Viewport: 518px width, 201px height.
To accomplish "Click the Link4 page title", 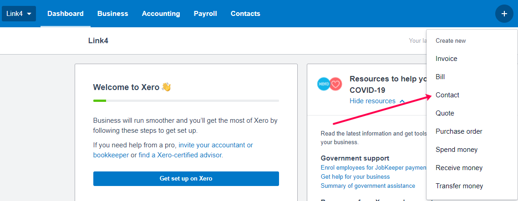I will (x=98, y=40).
